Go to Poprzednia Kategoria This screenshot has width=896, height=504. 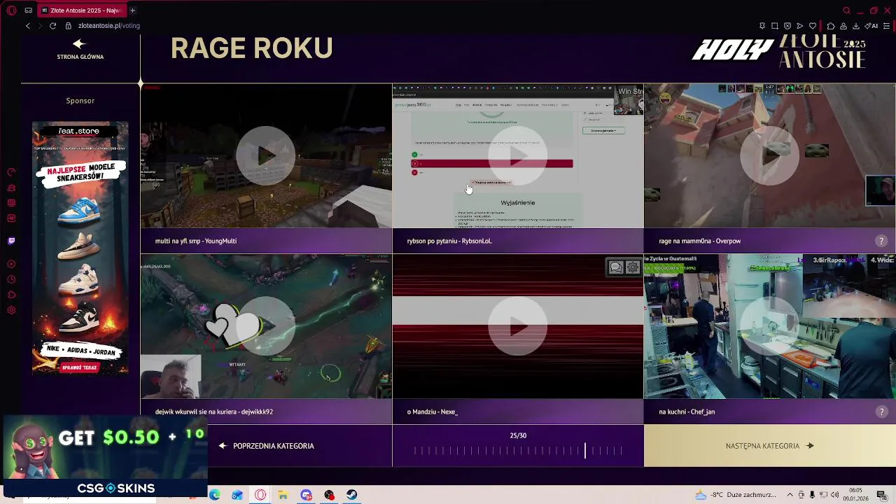coord(266,446)
